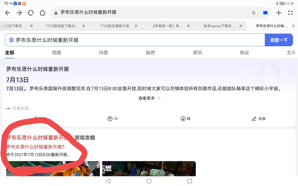Open a new tab with plus icon

pyautogui.click(x=279, y=13)
